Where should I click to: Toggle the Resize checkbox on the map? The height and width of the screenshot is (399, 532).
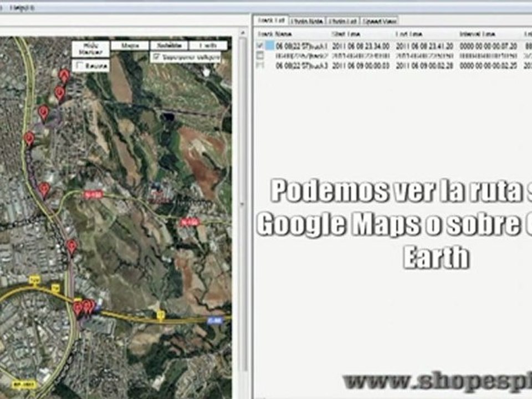click(x=80, y=65)
